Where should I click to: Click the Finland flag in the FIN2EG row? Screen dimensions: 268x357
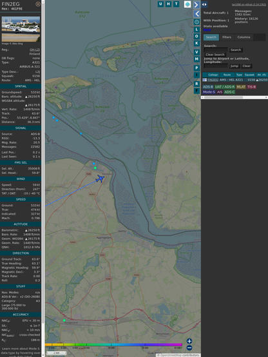tap(205, 80)
